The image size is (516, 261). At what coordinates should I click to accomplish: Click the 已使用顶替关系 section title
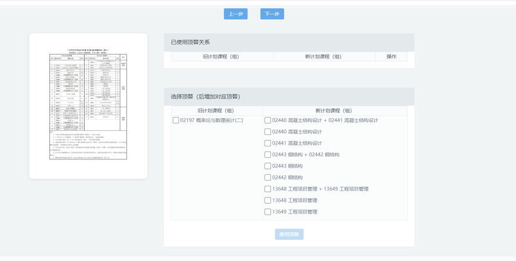tap(190, 42)
